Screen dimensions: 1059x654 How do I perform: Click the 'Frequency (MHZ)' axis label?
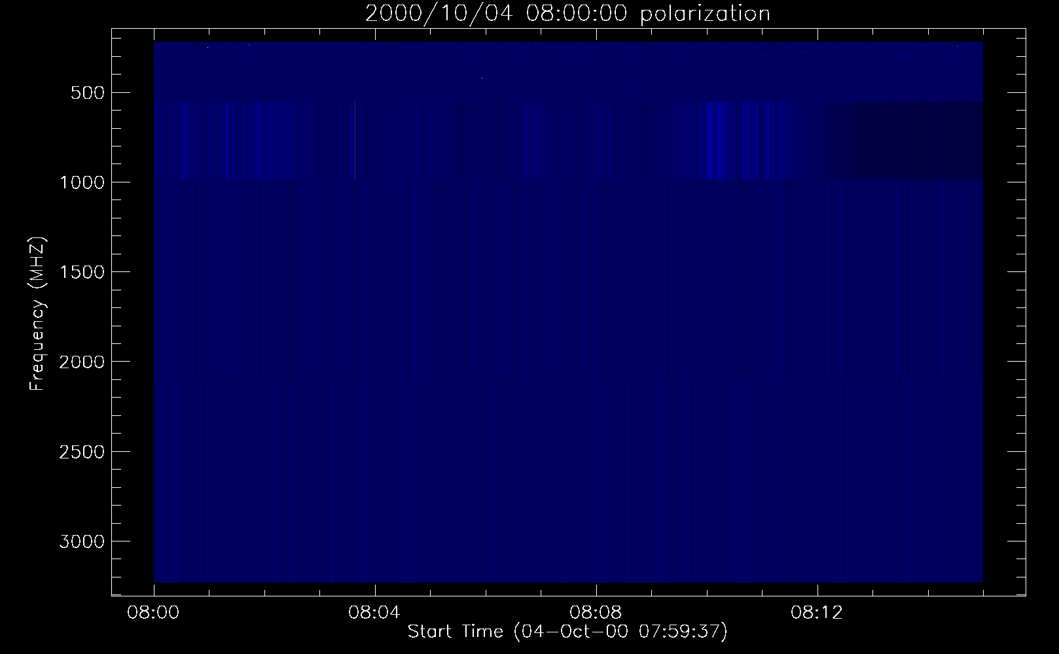38,315
